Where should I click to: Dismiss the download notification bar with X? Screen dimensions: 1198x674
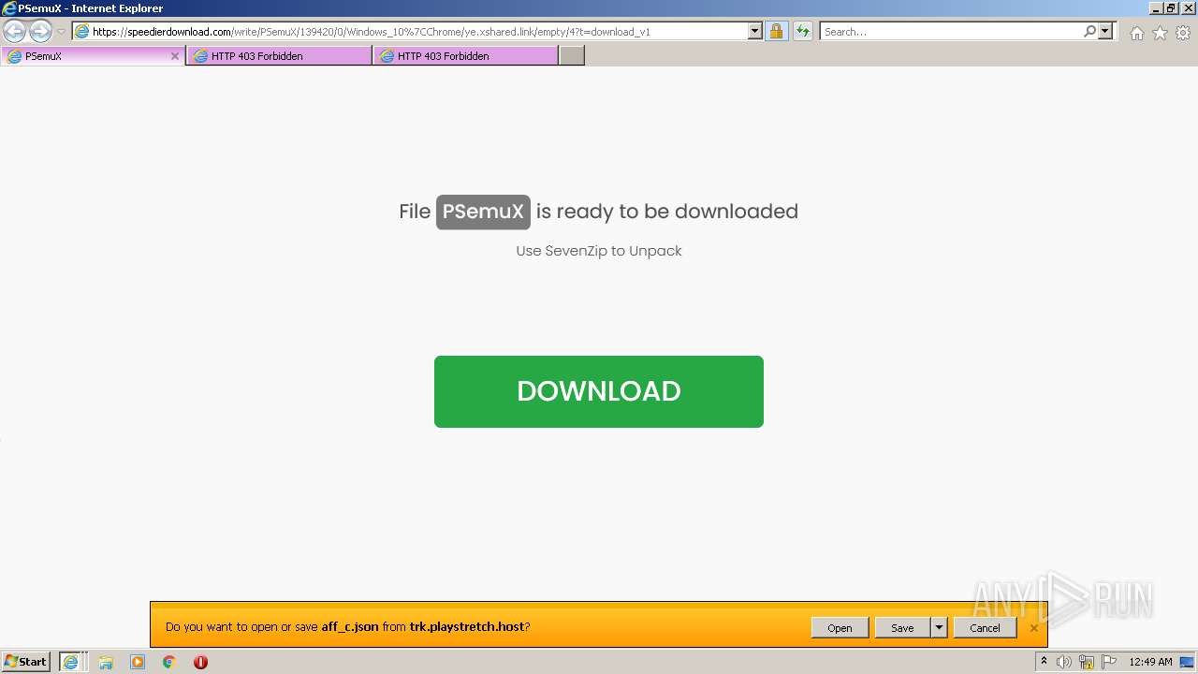coord(1033,628)
